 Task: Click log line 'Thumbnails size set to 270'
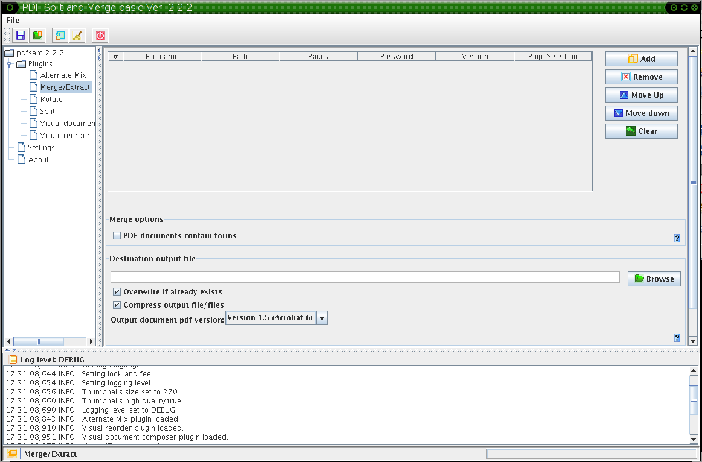[130, 392]
